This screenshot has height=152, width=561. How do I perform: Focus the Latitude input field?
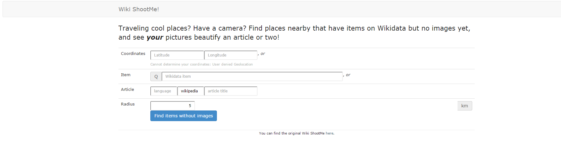[177, 55]
